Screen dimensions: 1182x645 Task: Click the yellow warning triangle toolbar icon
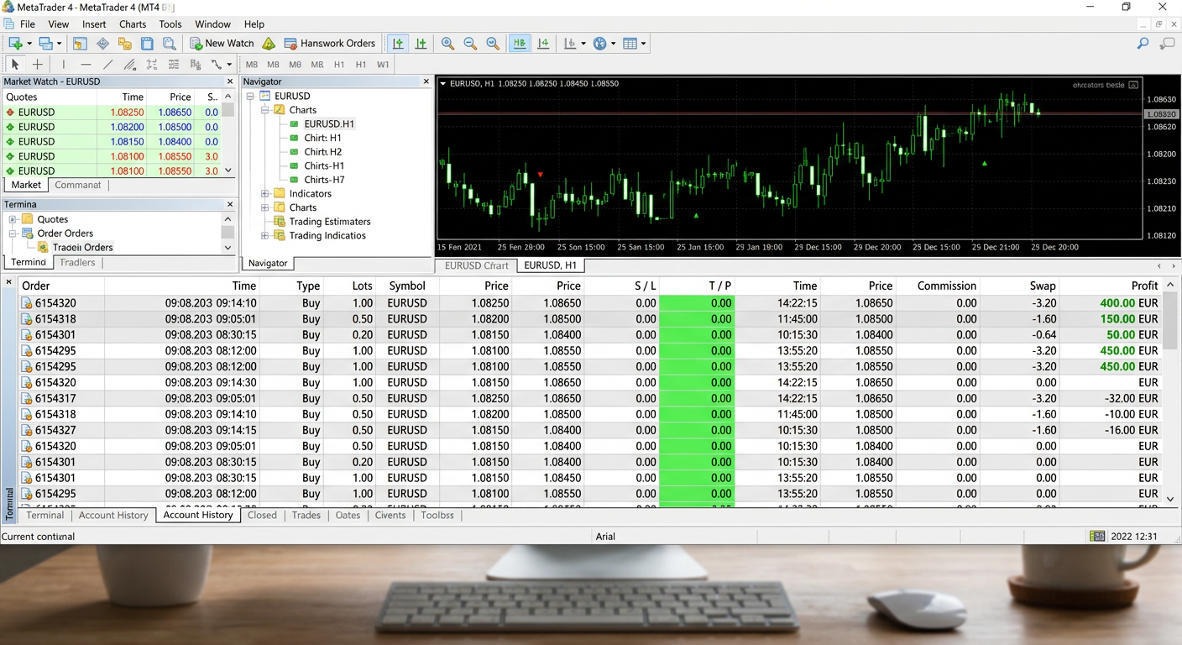[x=269, y=44]
